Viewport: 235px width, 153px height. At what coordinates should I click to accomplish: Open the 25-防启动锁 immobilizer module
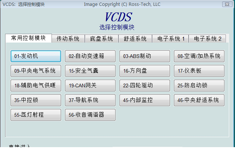199,85
